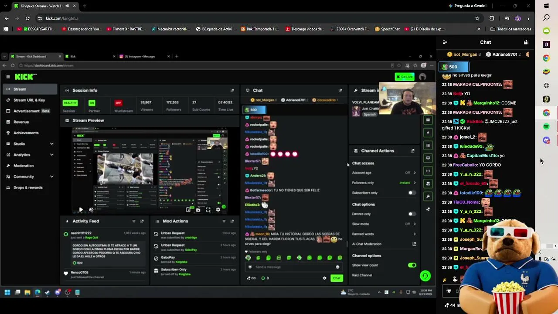558x314 pixels.
Task: Click the green Go Live button
Action: coord(405,77)
